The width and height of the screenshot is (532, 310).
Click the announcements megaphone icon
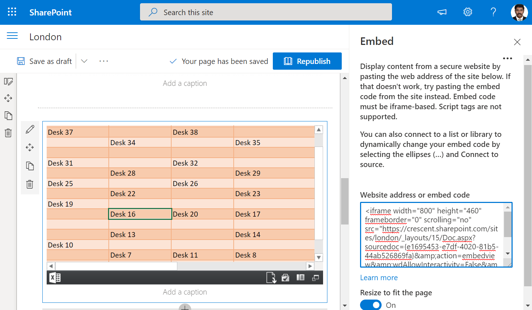click(x=442, y=12)
